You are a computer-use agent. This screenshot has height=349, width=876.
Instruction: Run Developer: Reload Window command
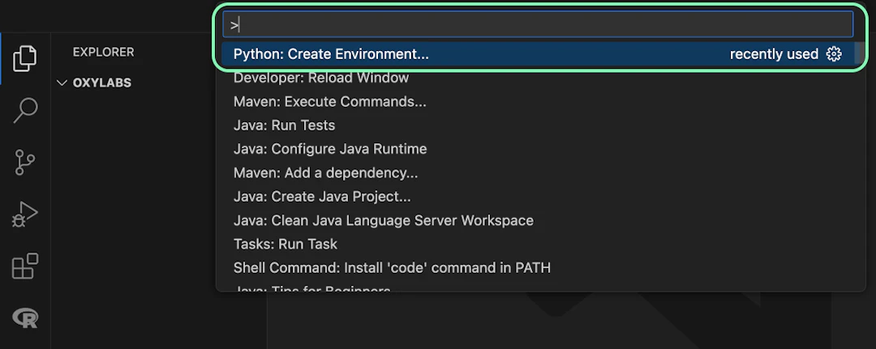[538, 78]
